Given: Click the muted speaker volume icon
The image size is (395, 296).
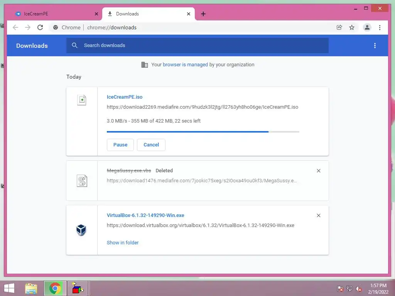Looking at the screenshot, I should pos(359,289).
